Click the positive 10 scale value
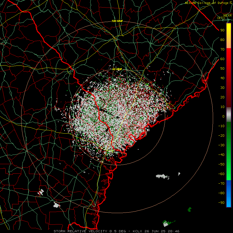Screen dimensions: 233x233 coord(222,107)
